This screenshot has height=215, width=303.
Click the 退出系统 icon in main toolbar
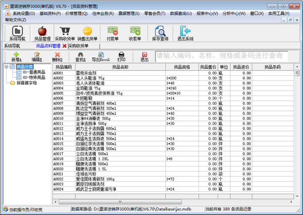pyautogui.click(x=185, y=33)
